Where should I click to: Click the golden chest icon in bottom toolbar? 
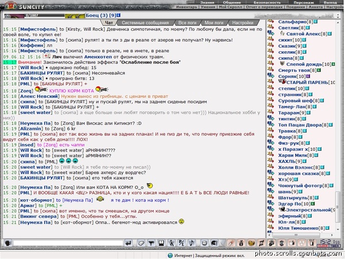click(251, 243)
